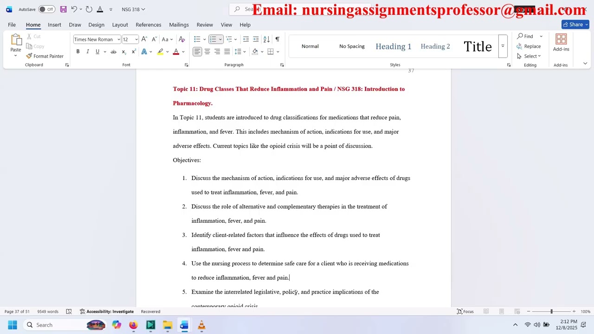The height and width of the screenshot is (334, 594).
Task: Apply red font color
Action: click(x=176, y=51)
